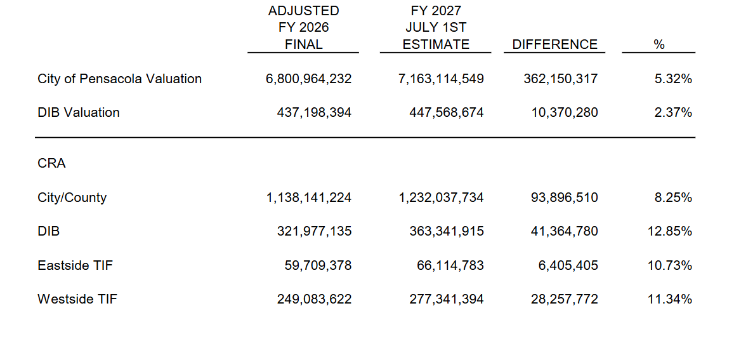Click the % column header
The width and height of the screenshot is (734, 341).
tap(659, 44)
